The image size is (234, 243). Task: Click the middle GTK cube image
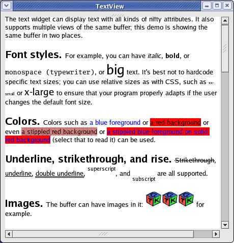[170, 199]
